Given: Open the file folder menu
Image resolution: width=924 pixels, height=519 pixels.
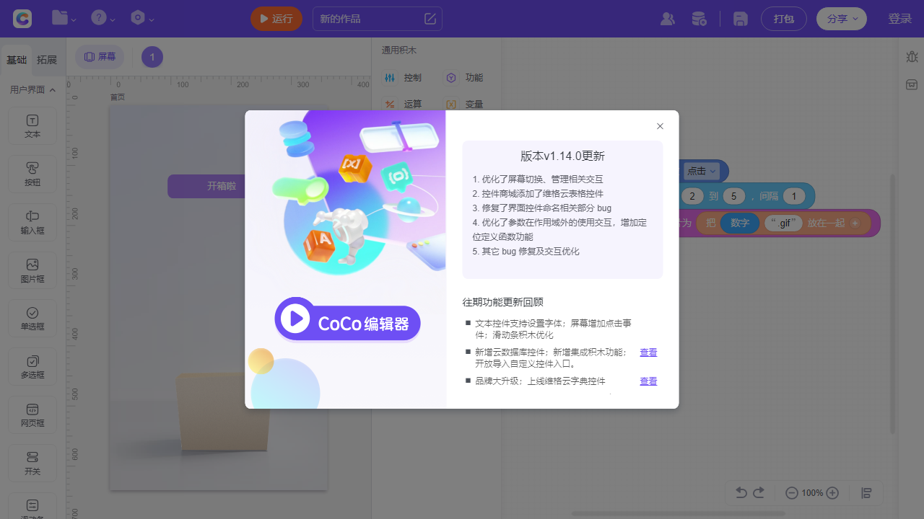Looking at the screenshot, I should pyautogui.click(x=64, y=19).
